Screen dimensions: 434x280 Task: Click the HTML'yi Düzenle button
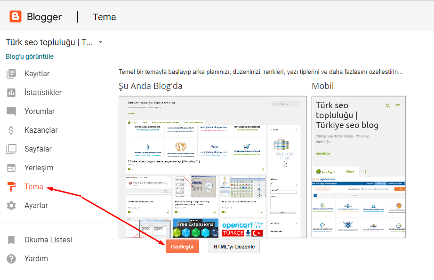(x=234, y=247)
